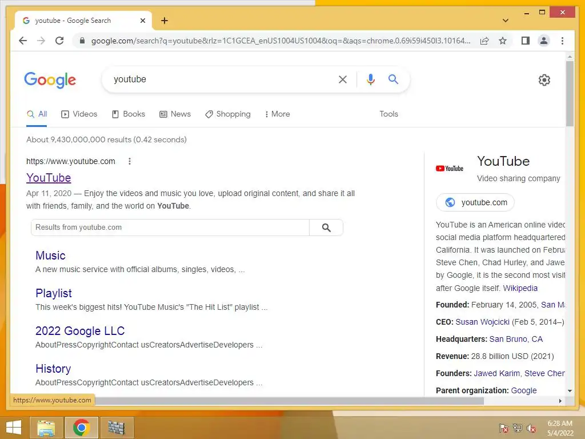585x439 pixels.
Task: Open the Chrome profile avatar
Action: [544, 41]
